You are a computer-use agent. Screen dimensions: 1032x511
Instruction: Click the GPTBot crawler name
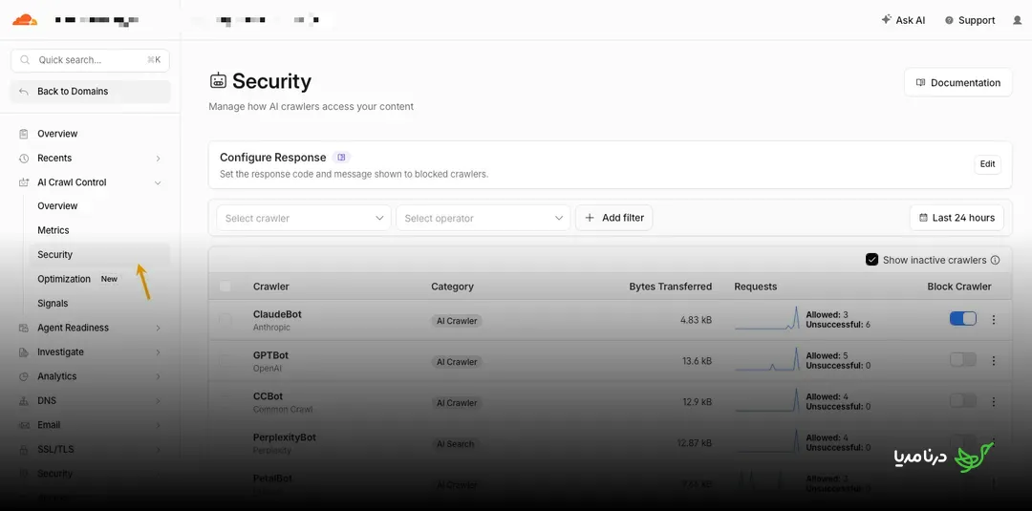270,355
